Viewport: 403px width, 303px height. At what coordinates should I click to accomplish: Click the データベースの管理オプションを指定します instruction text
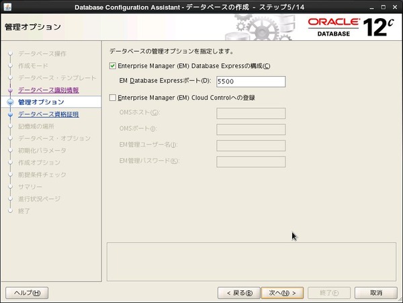click(x=172, y=52)
